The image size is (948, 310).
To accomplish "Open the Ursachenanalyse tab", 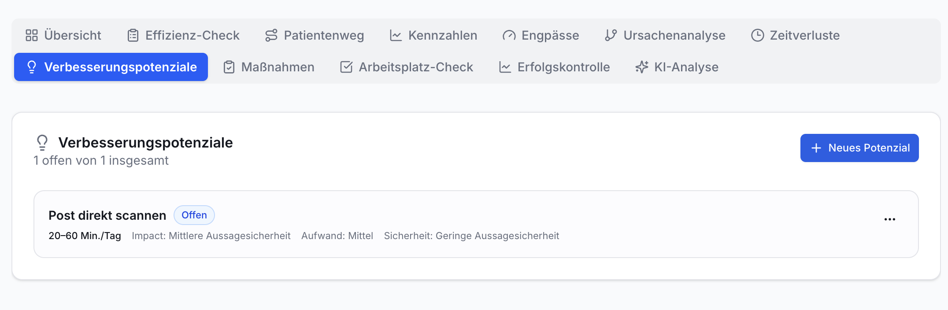I will (665, 35).
